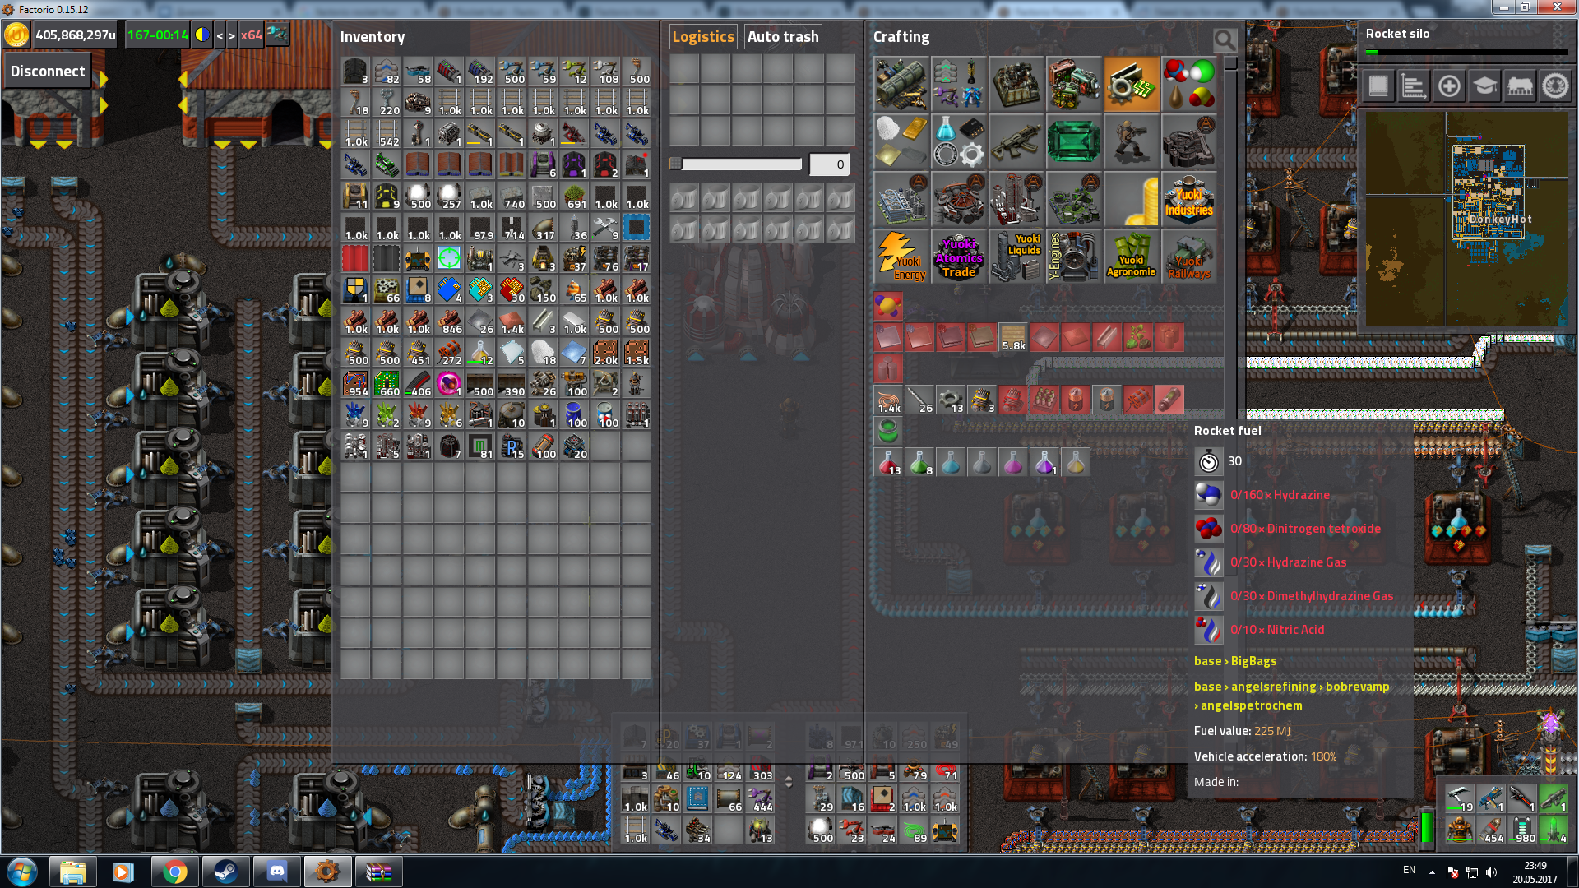
Task: Switch to the Logistics tab
Action: click(702, 37)
